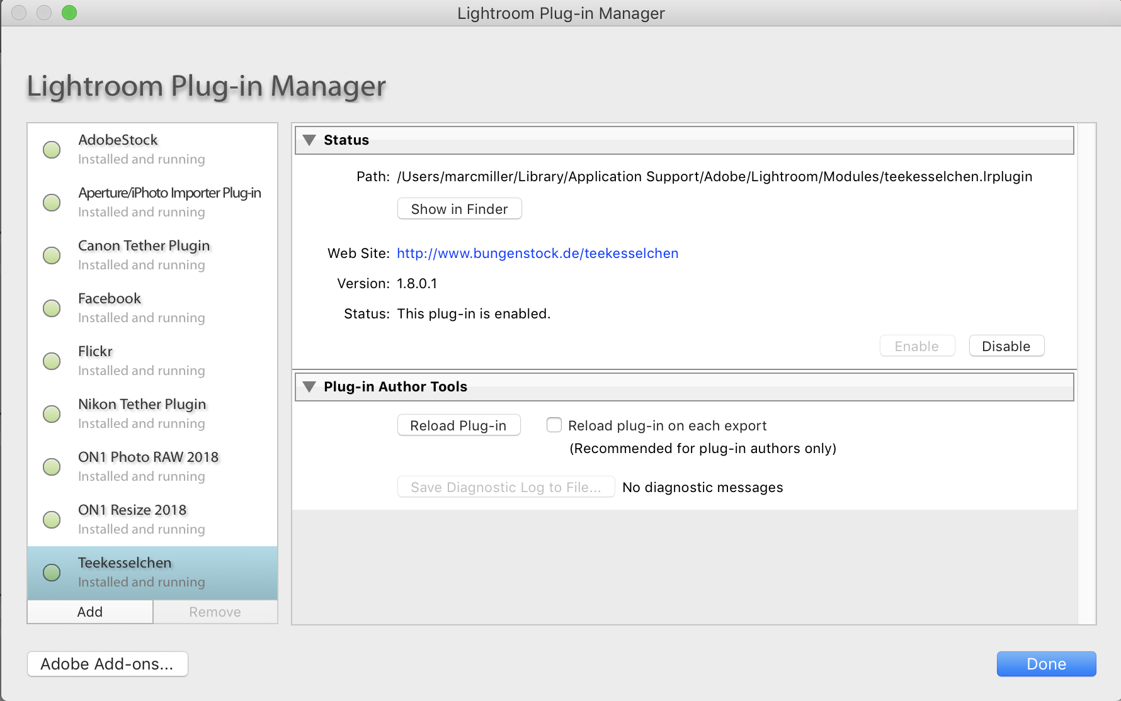Collapse the Plug-in Author Tools section

click(309, 386)
